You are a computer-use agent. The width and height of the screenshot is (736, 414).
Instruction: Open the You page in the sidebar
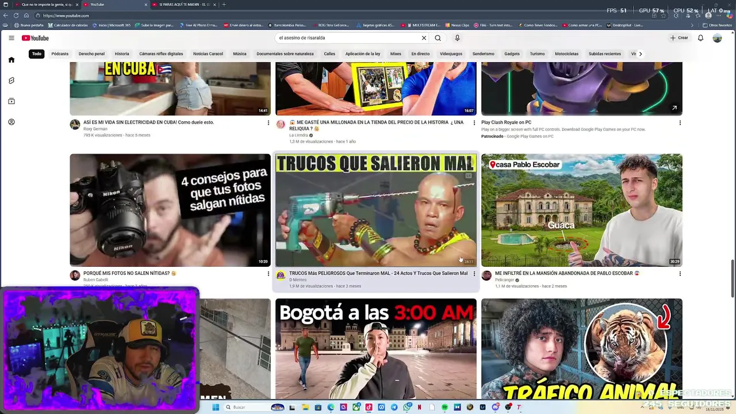(11, 122)
